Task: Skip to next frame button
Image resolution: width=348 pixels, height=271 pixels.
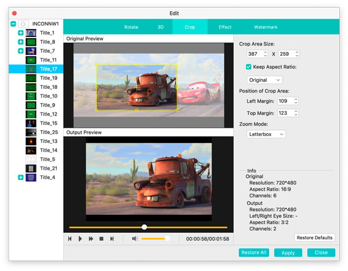Action: click(112, 239)
